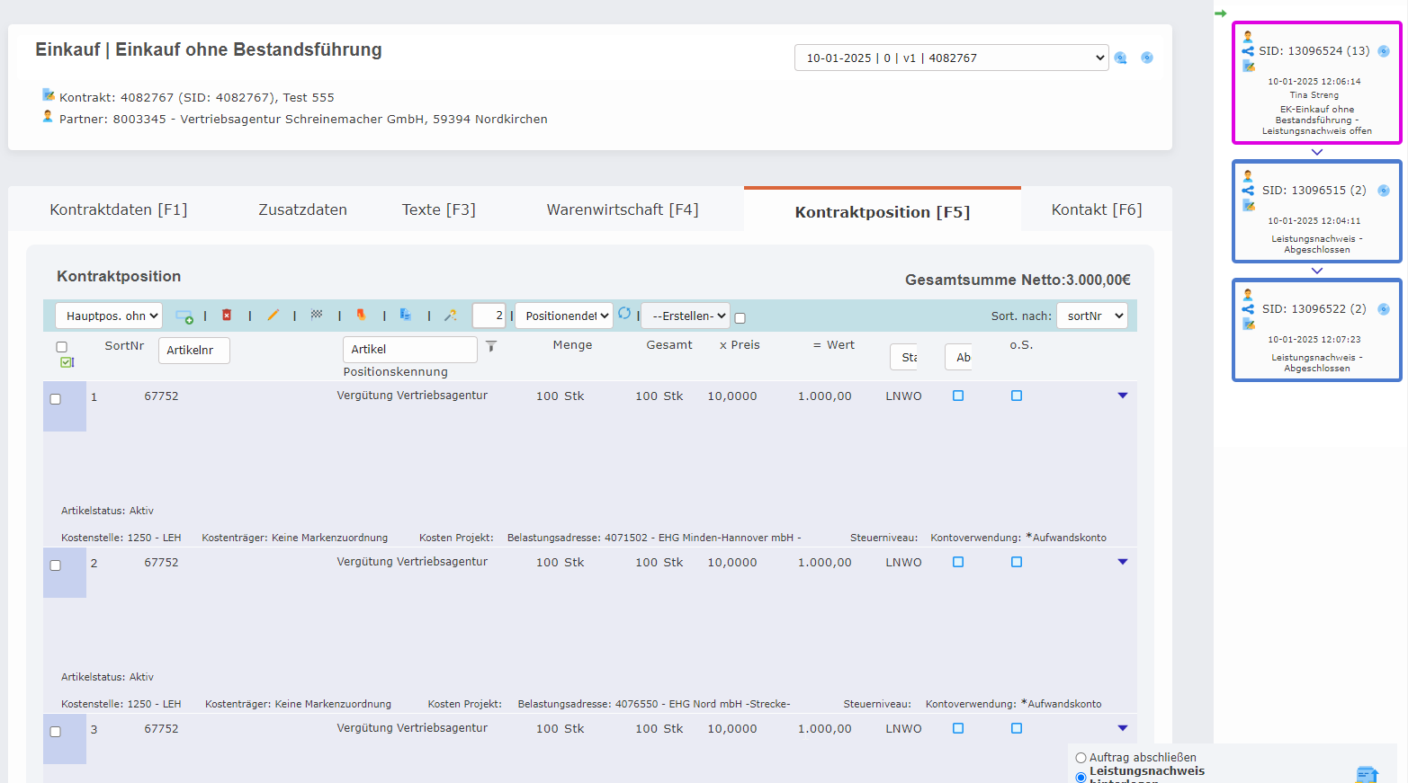Switch to the Kontraktdaten [F1] tab
Screen dimensions: 1408x783
pos(119,209)
